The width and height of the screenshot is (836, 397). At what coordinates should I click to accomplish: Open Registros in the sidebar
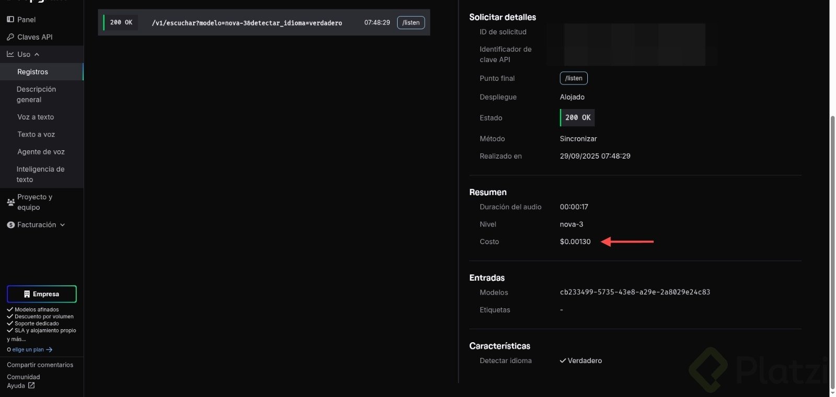32,72
